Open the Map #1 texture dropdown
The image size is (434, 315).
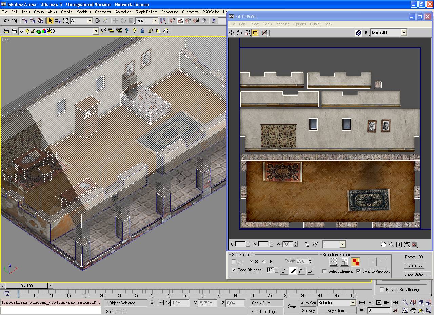tap(403, 33)
